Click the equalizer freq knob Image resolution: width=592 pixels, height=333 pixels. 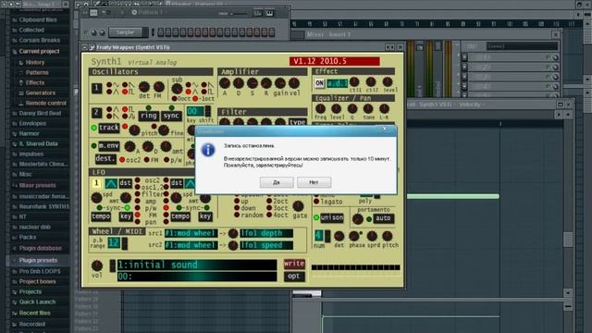(321, 109)
